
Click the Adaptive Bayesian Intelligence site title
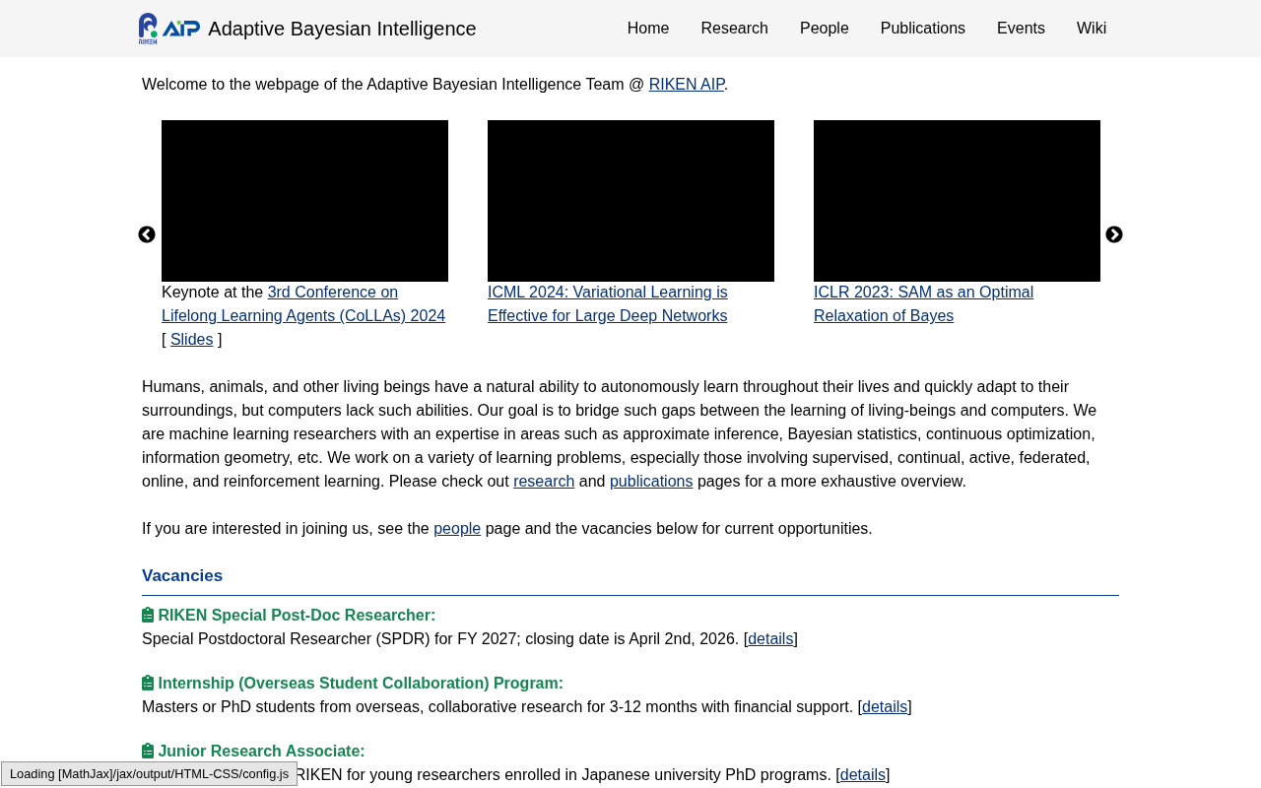pos(342,29)
